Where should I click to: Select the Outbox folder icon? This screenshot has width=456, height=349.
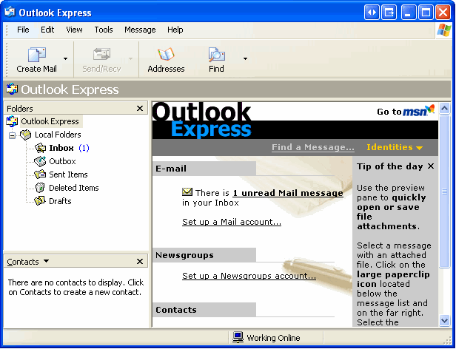tap(40, 161)
